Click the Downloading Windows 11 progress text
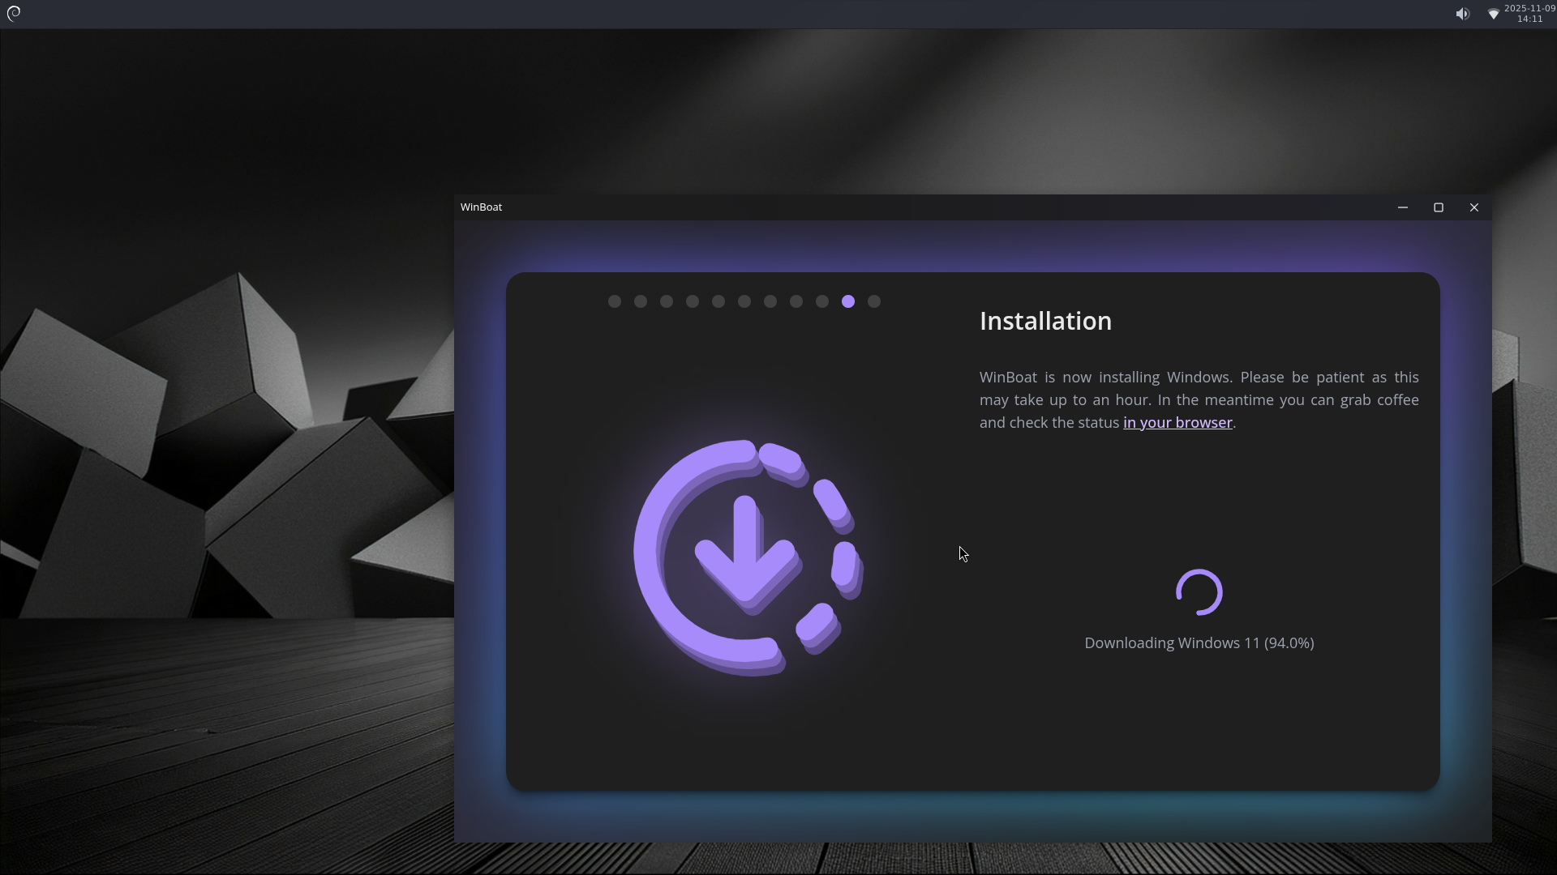 (x=1199, y=643)
